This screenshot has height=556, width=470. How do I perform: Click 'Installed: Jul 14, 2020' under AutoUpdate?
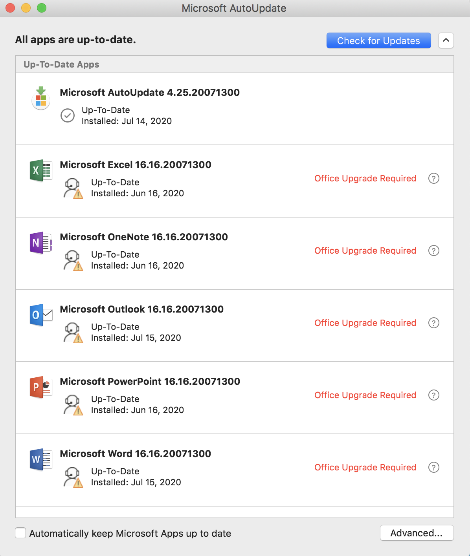(x=127, y=121)
